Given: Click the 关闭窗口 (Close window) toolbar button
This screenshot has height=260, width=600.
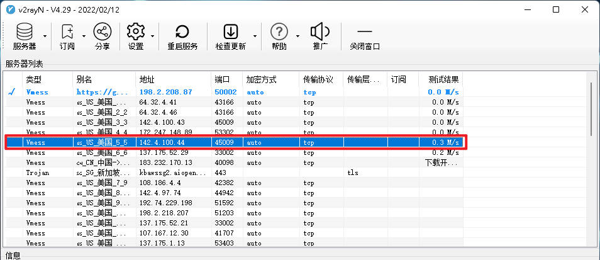Looking at the screenshot, I should 365,36.
